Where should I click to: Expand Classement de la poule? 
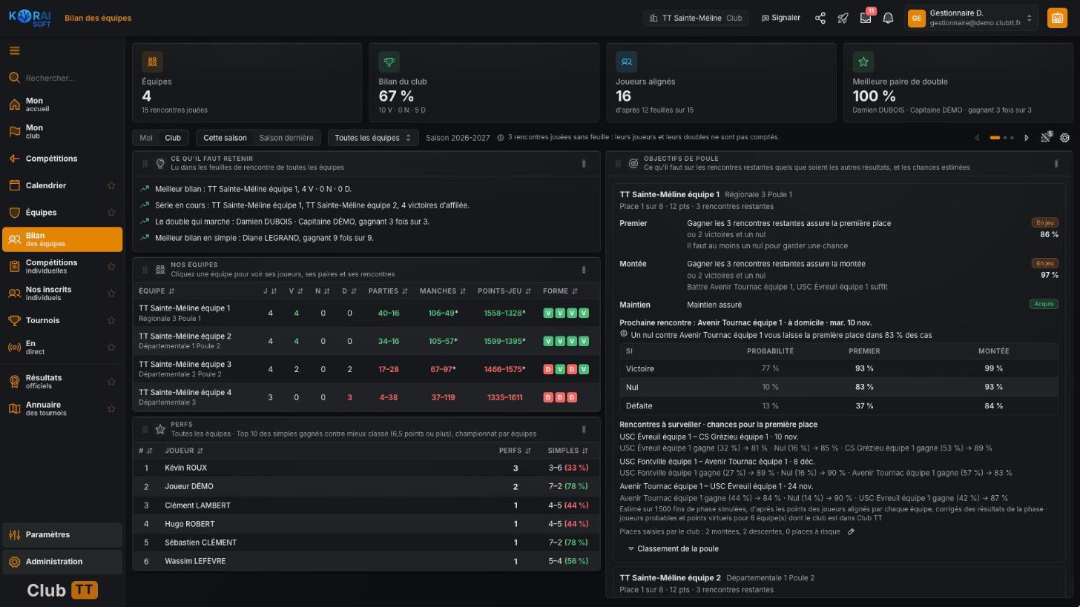point(673,549)
